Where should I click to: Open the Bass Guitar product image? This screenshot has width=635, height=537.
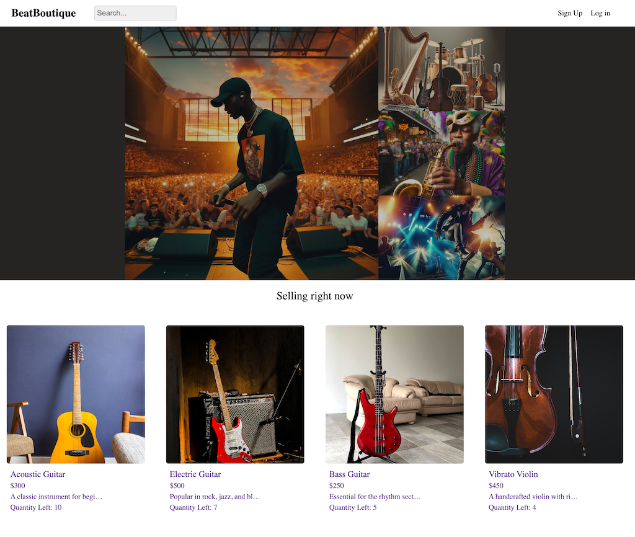point(394,394)
